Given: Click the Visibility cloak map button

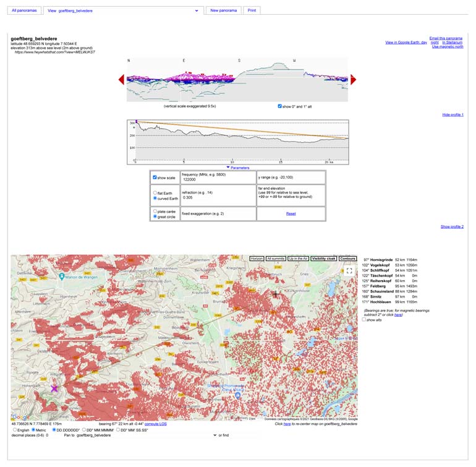Looking at the screenshot, I should [325, 258].
